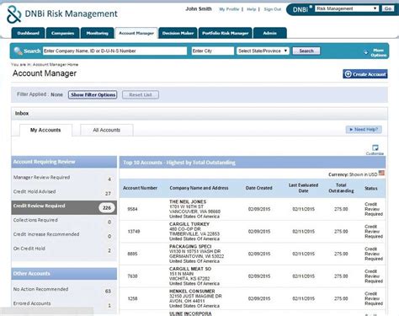Click account number 1258
This screenshot has width=399, height=316.
tap(132, 298)
